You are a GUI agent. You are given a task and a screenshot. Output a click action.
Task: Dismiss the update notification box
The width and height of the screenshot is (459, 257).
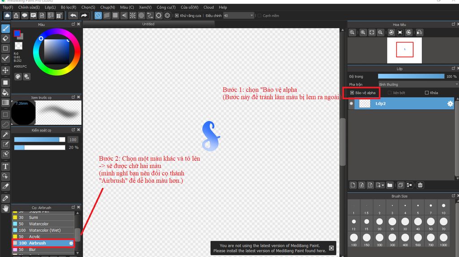click(x=331, y=248)
